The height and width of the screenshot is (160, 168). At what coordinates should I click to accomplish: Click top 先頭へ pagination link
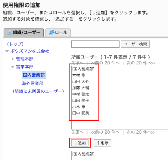coord(77,63)
